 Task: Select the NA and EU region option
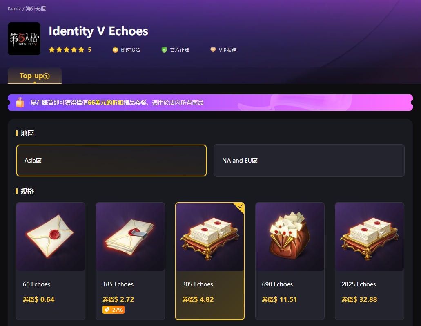(x=309, y=161)
